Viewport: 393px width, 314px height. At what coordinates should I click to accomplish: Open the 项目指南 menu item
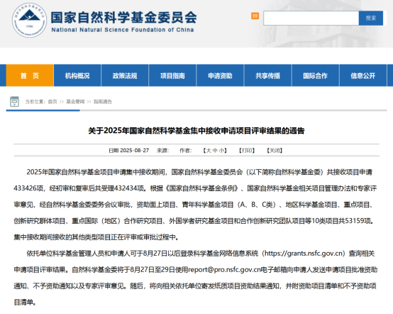tap(172, 75)
